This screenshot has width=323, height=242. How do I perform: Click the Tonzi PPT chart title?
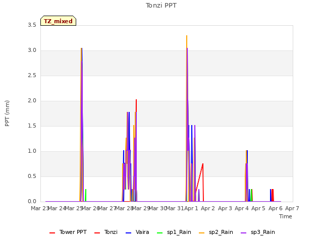tap(161, 6)
